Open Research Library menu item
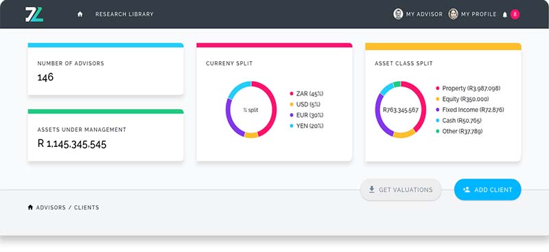This screenshot has width=549, height=252. tap(124, 14)
